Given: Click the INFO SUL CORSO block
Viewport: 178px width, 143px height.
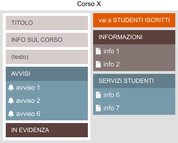Looking at the screenshot, I should coord(47,40).
